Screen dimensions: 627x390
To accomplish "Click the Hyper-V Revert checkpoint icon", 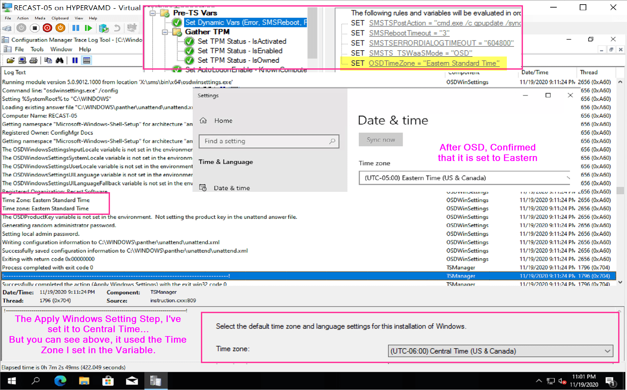I will [117, 28].
